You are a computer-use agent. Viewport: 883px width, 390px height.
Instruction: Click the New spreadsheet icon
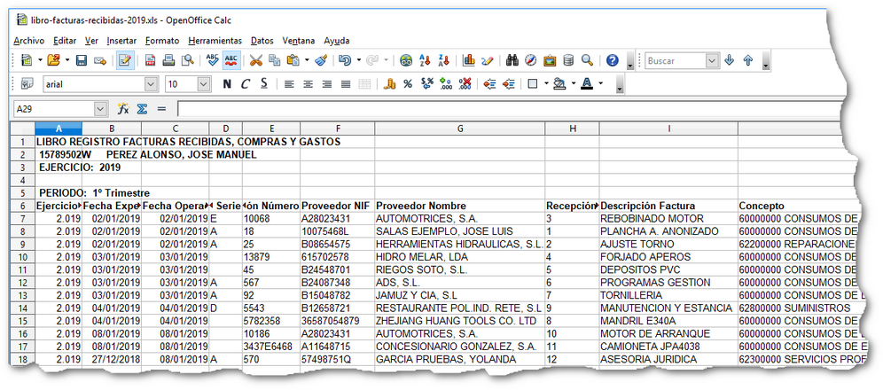27,60
